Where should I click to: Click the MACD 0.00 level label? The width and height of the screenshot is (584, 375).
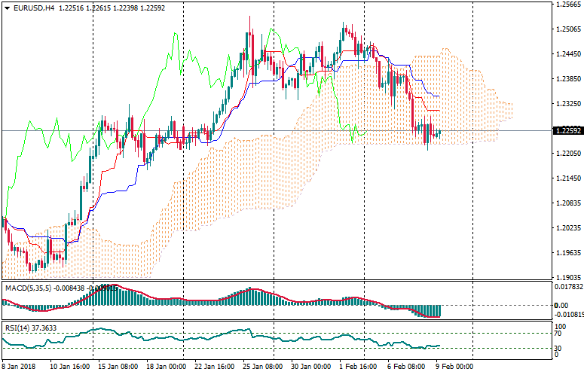[x=561, y=305]
